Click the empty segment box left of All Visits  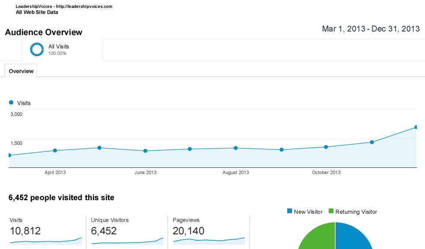(x=11, y=50)
